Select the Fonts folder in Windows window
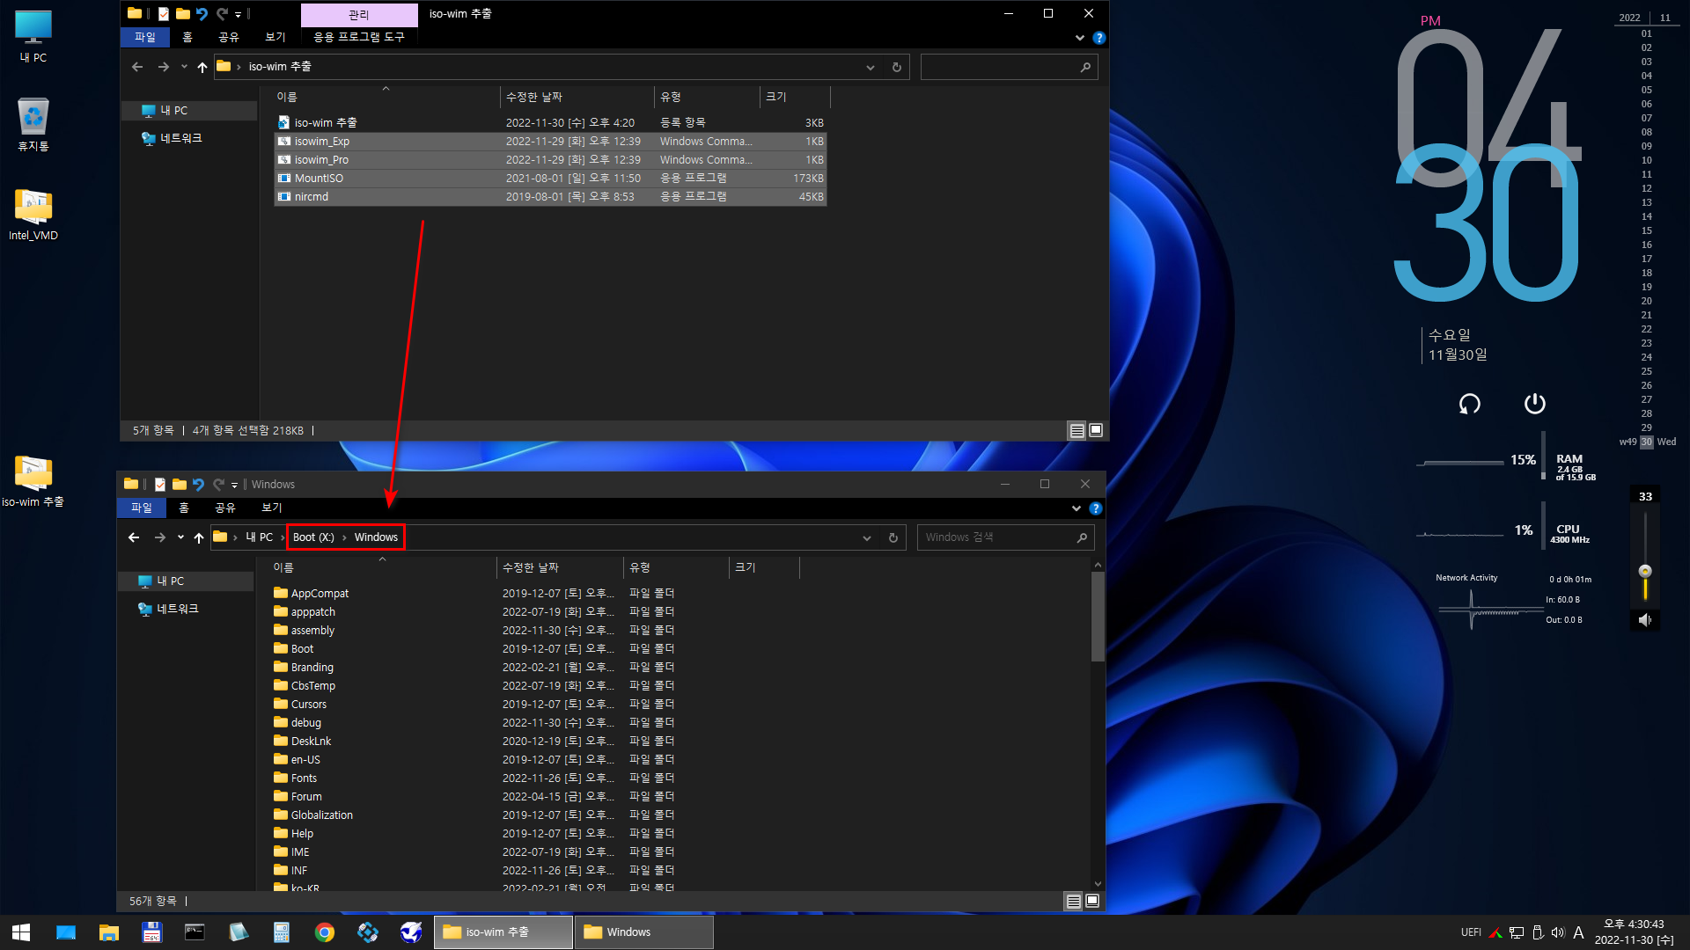1690x950 pixels. 304,778
